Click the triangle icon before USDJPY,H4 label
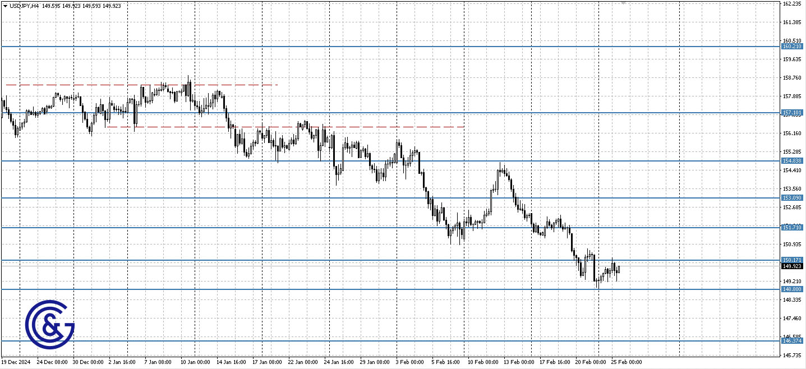This screenshot has height=369, width=806. (x=6, y=6)
